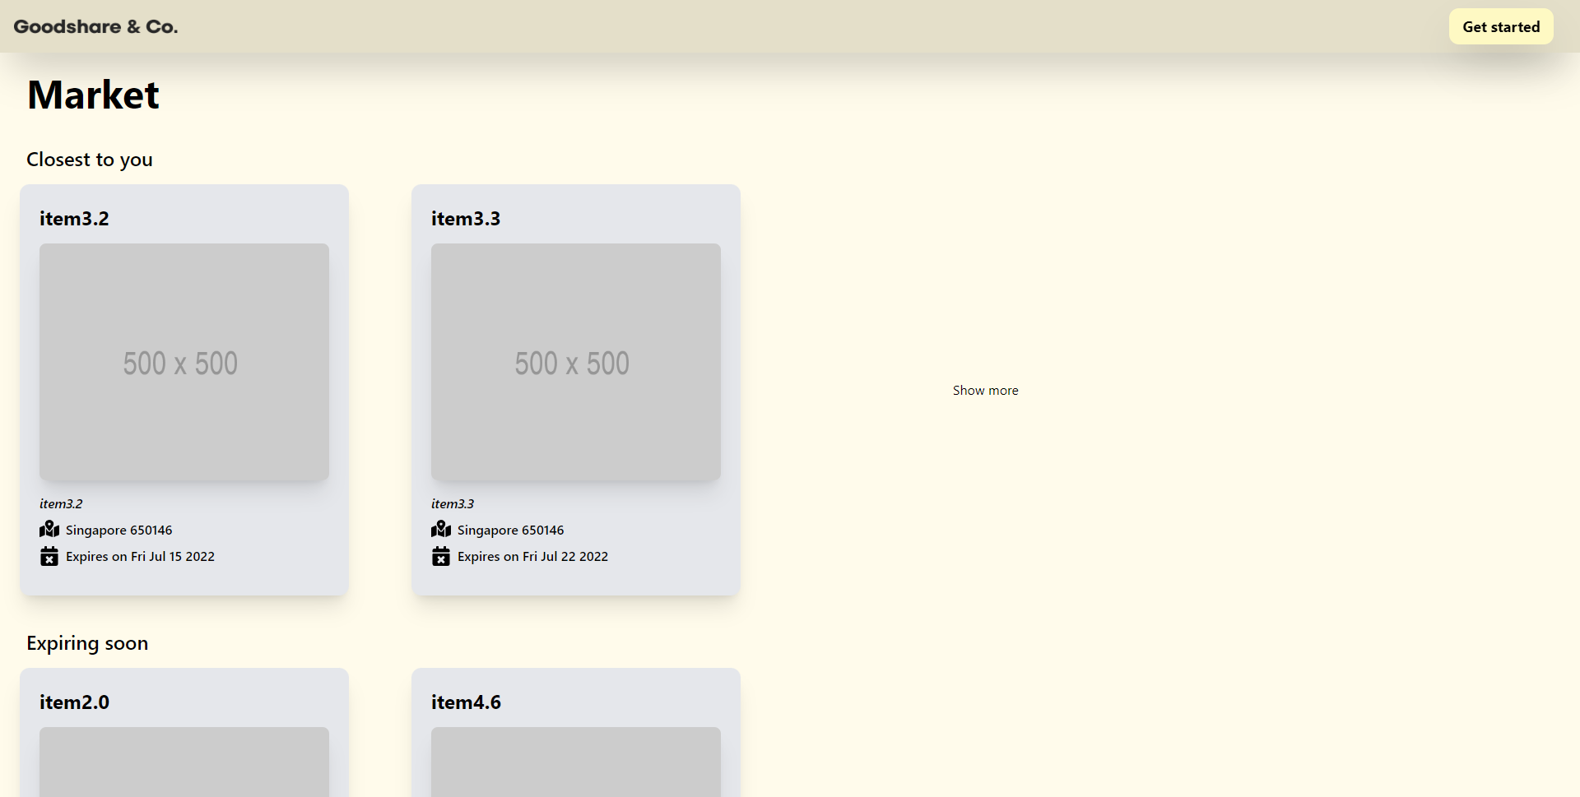Click the 500 x 500 placeholder image for item3.2
1580x797 pixels.
pos(184,362)
